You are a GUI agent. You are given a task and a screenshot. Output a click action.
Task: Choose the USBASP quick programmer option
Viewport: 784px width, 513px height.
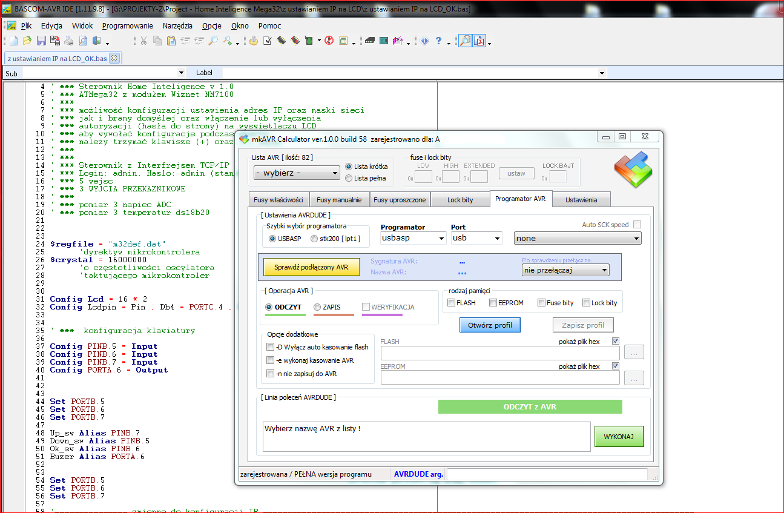[x=272, y=239]
